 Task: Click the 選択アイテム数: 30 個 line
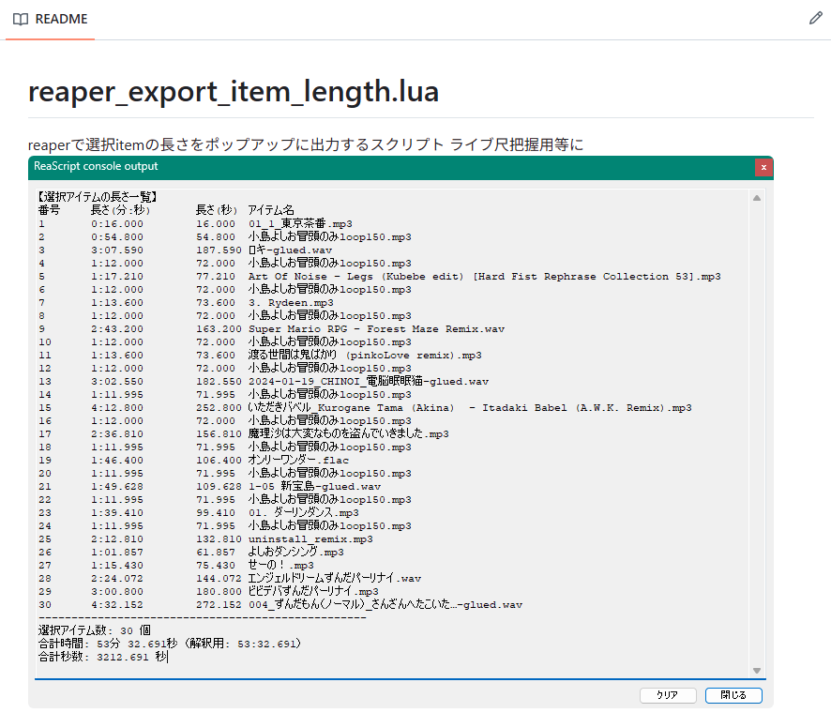[95, 630]
